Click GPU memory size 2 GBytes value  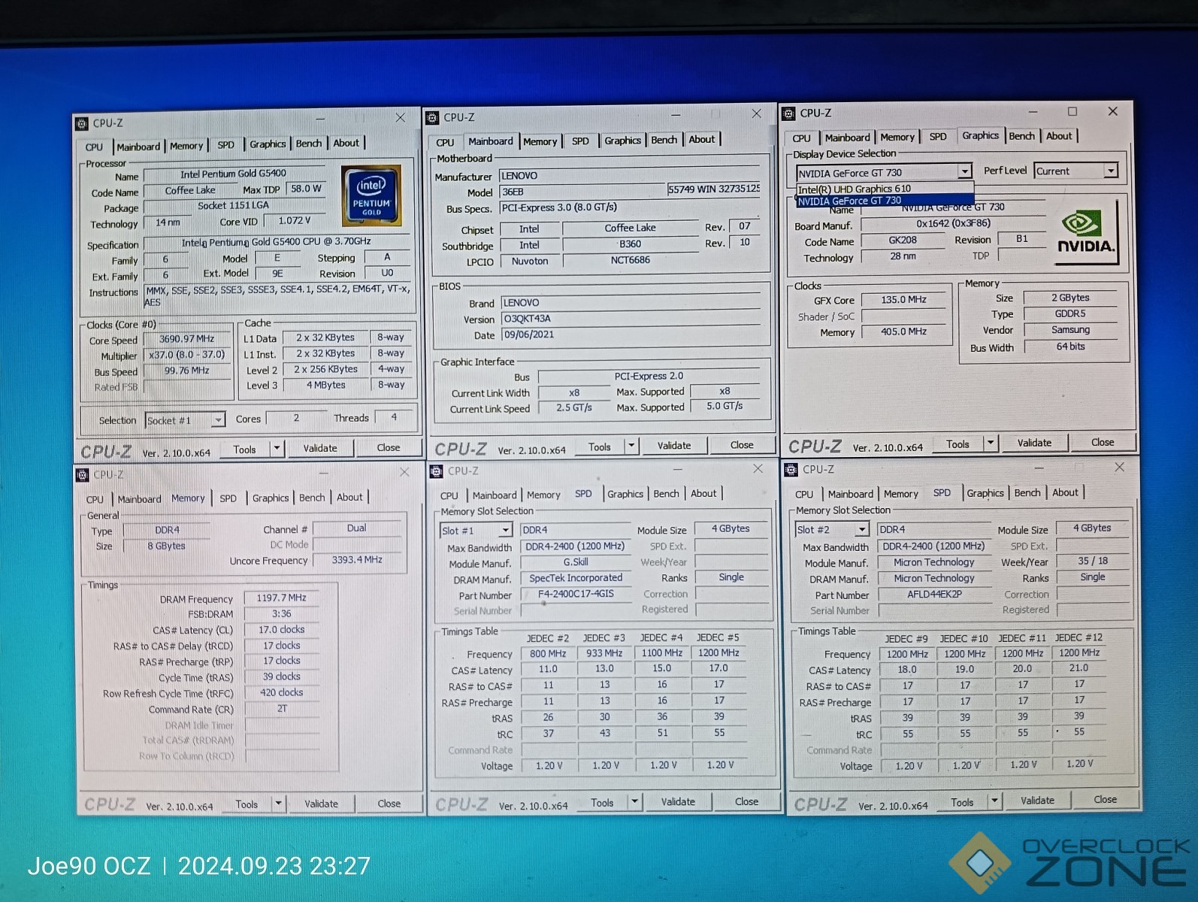(1070, 298)
